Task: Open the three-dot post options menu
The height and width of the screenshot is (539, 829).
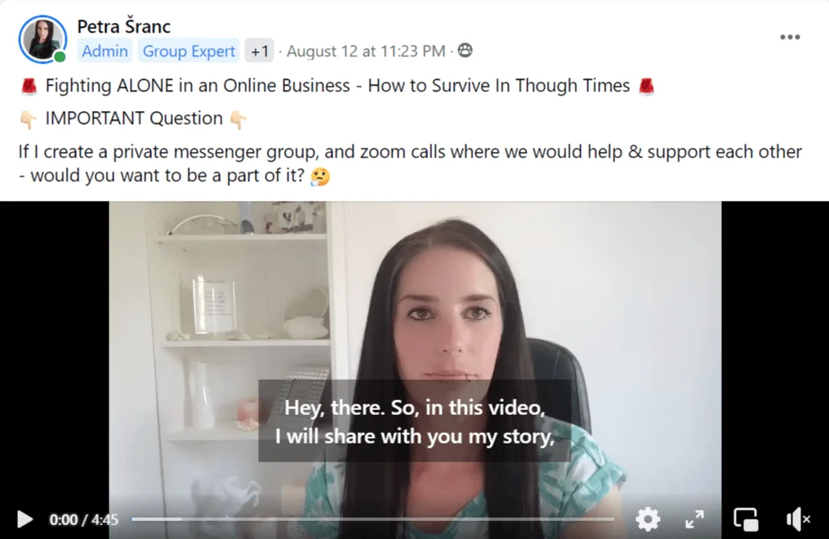Action: [790, 37]
